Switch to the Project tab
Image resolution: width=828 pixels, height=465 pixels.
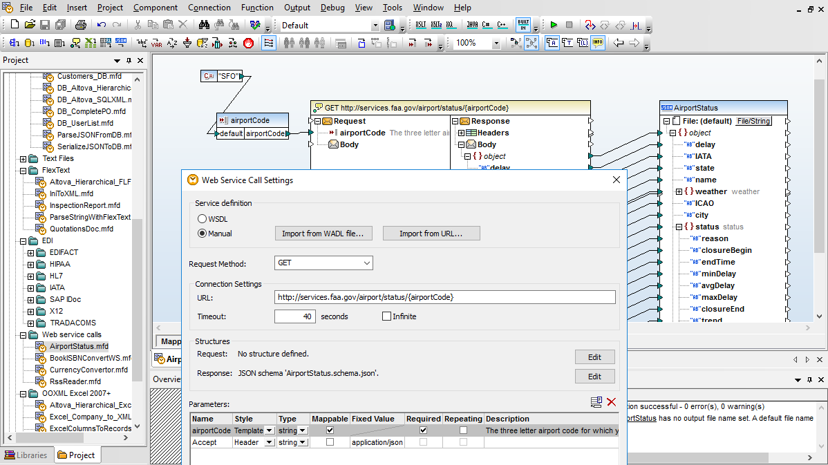point(76,455)
